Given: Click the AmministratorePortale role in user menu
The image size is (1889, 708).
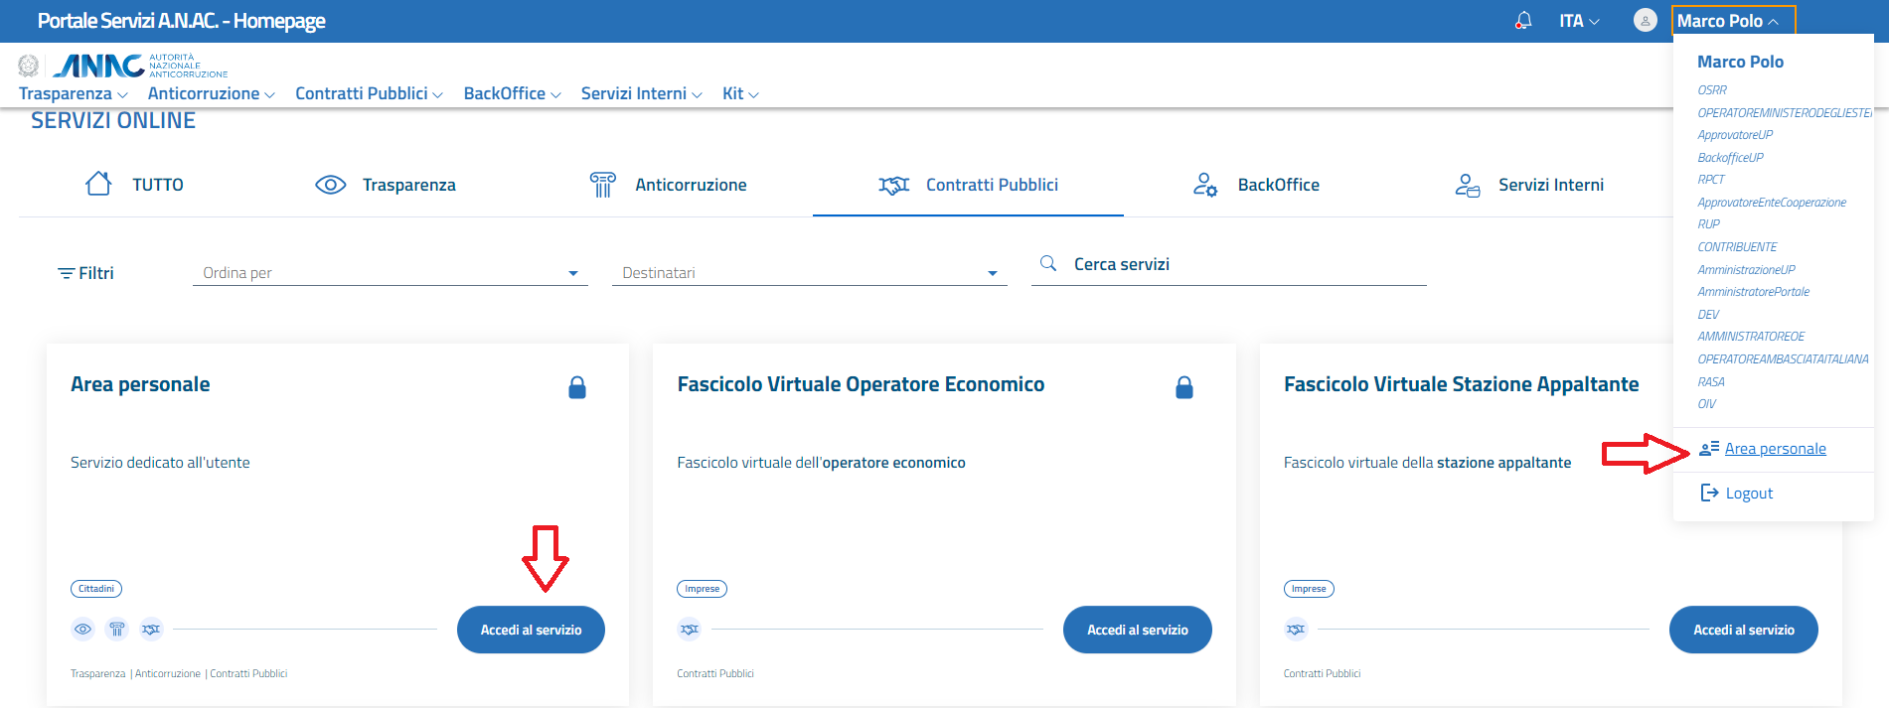Looking at the screenshot, I should click(x=1754, y=292).
